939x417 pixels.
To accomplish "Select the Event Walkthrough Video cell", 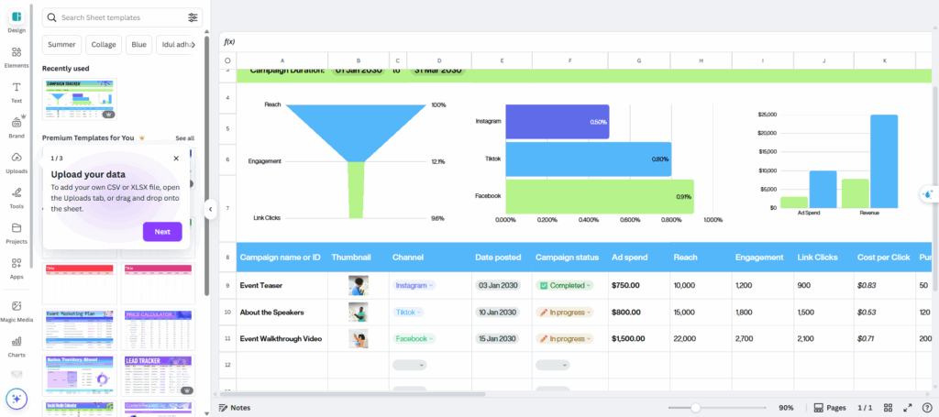I will click(282, 338).
